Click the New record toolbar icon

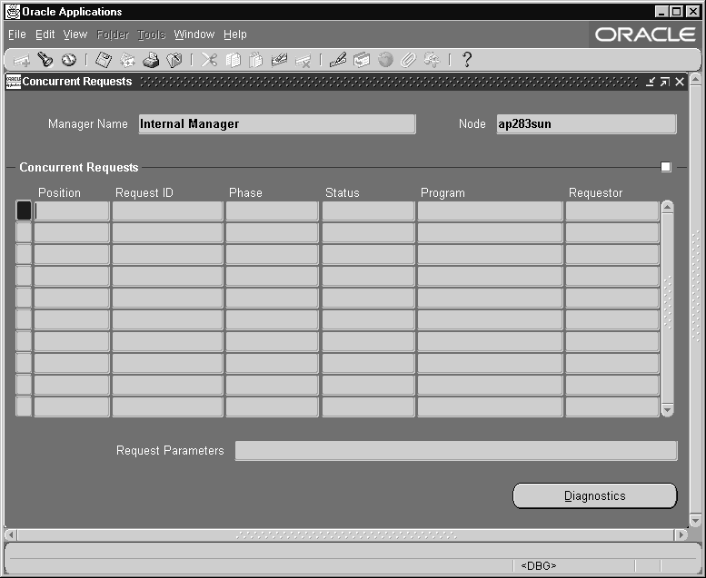(x=21, y=60)
